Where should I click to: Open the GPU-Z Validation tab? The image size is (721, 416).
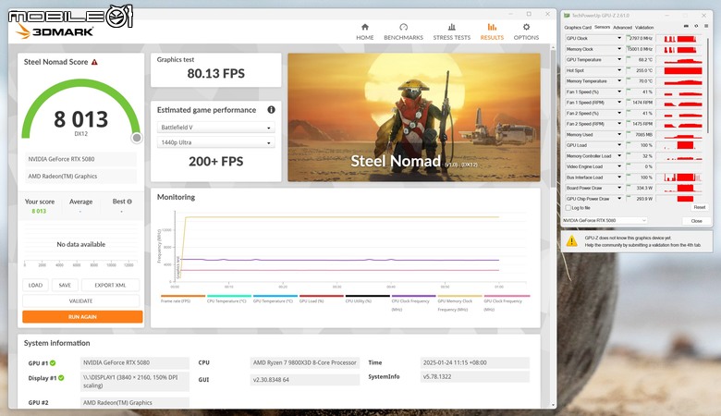[x=644, y=28]
